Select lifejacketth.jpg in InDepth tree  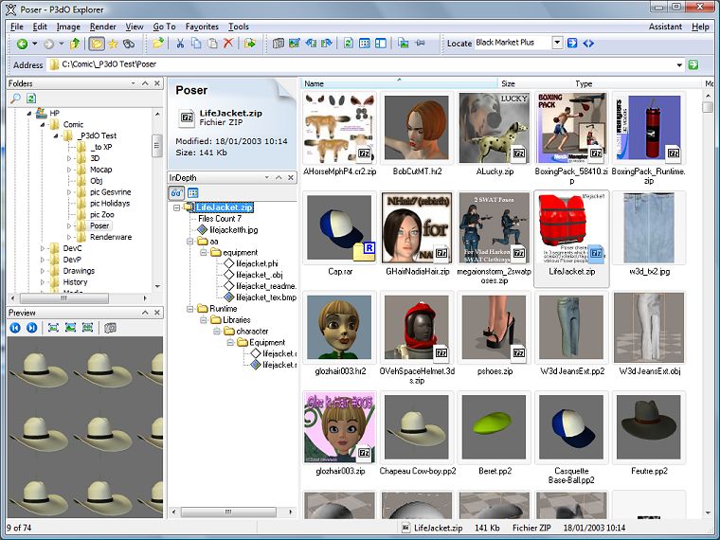click(233, 229)
